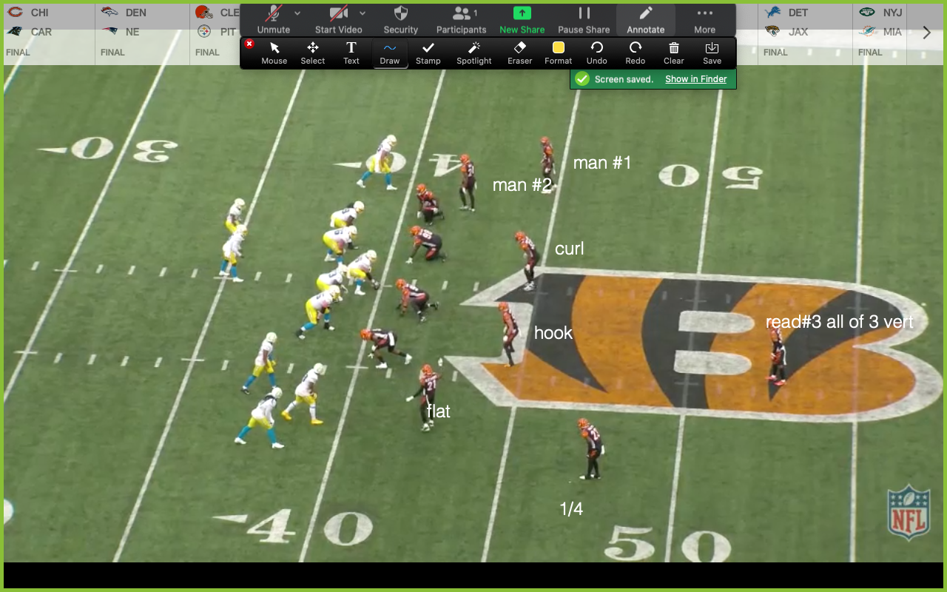Click the Show in Finder link
The height and width of the screenshot is (592, 947).
[695, 78]
